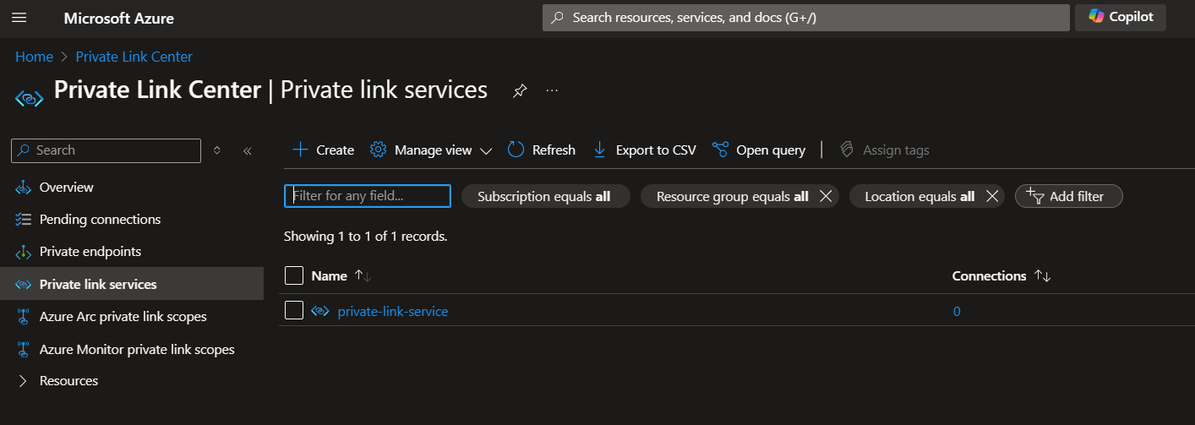Viewport: 1195px width, 425px height.
Task: Pin Private Link Center to dashboard
Action: click(x=520, y=90)
